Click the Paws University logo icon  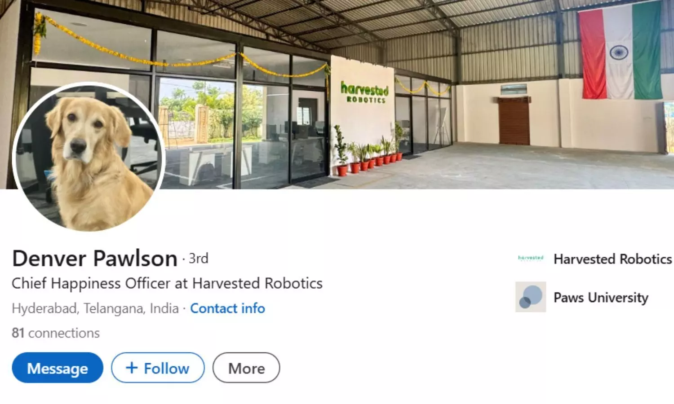pyautogui.click(x=531, y=297)
